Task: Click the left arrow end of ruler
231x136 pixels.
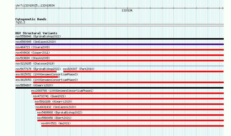Action: [16, 8]
